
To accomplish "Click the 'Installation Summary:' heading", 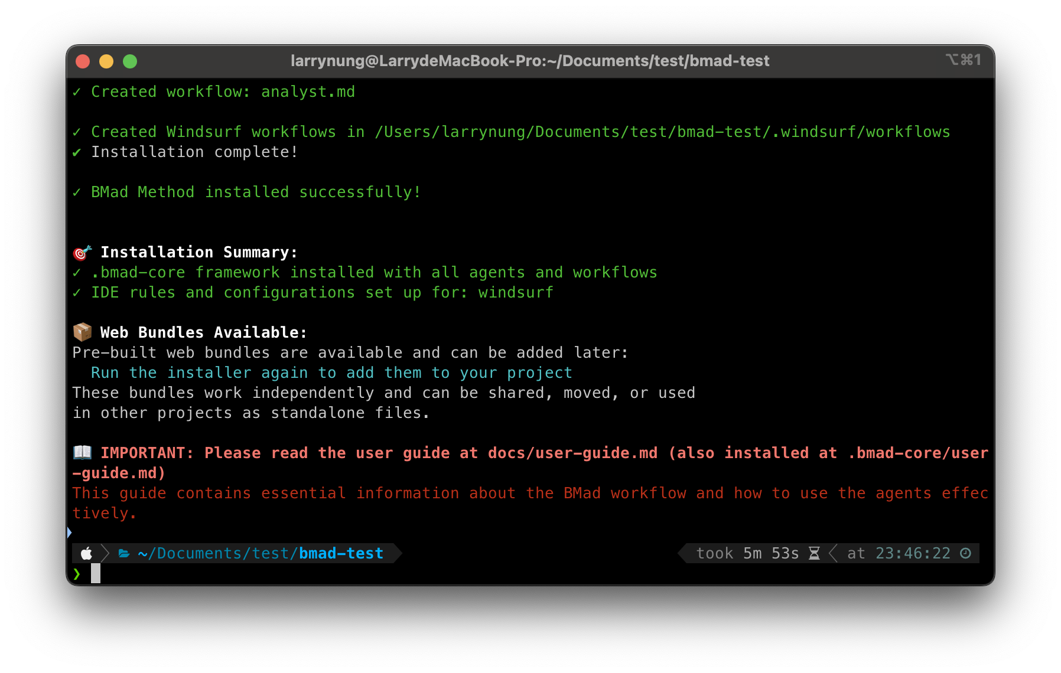I will (x=199, y=252).
